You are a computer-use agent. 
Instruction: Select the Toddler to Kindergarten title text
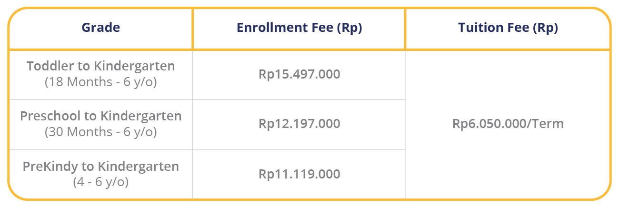pyautogui.click(x=100, y=66)
